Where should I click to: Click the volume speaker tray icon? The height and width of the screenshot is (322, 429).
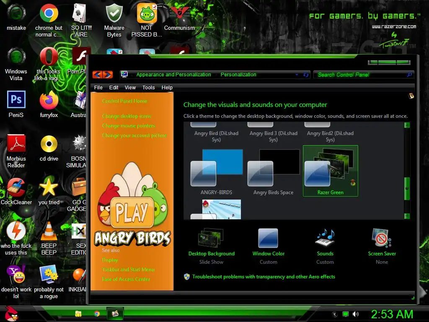[356, 314]
